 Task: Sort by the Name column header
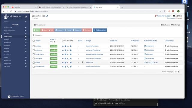(38, 41)
